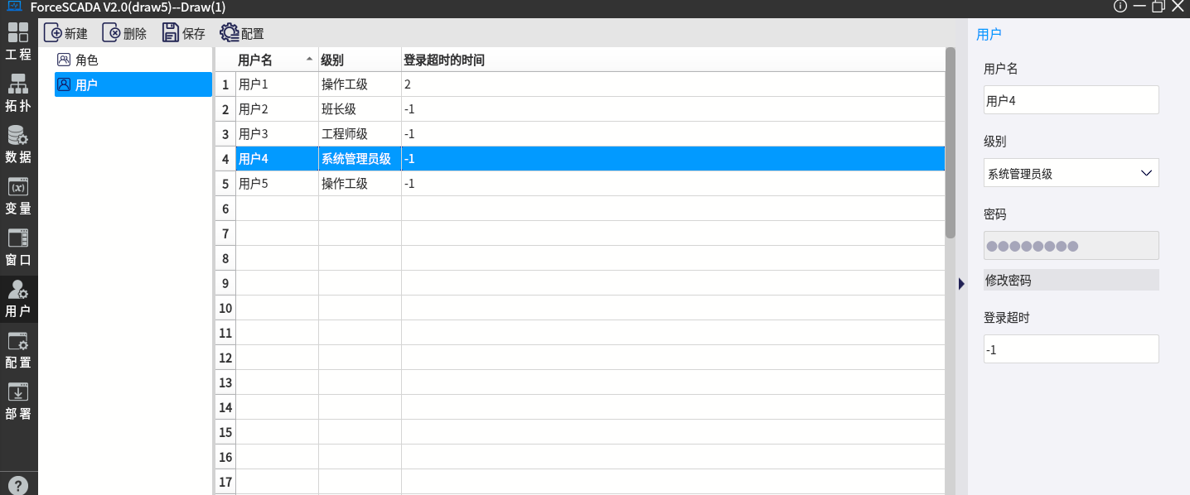Open the 部署 deploy sidebar icon
The height and width of the screenshot is (495, 1190).
point(18,401)
